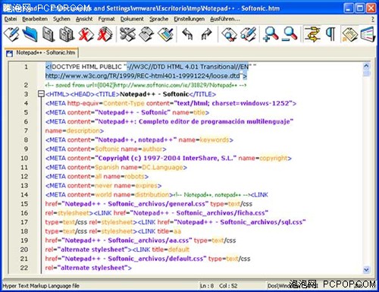379x292 pixels.
Task: Click line number 22 in the margin
Action: coord(24,268)
